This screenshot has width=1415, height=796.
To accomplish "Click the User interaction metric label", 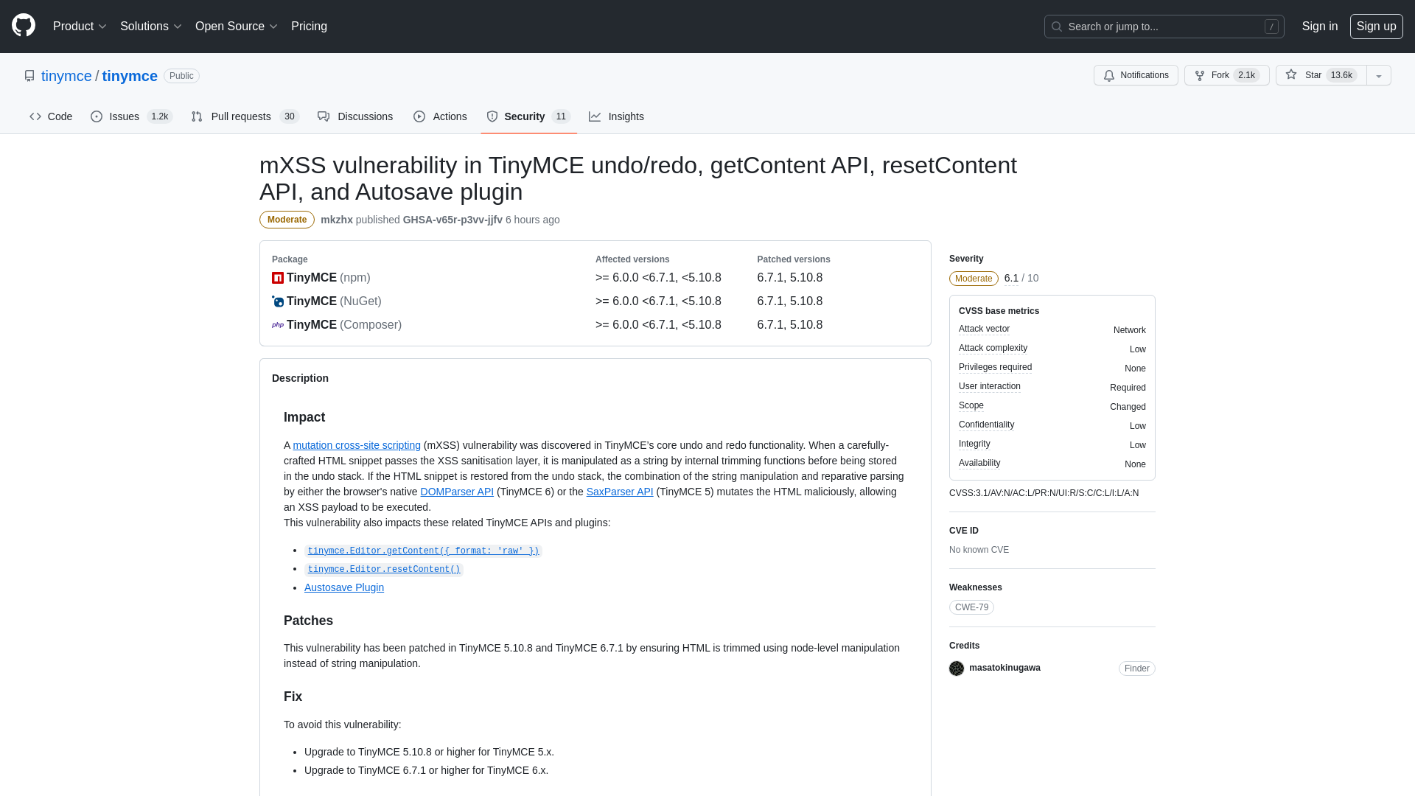I will click(990, 386).
